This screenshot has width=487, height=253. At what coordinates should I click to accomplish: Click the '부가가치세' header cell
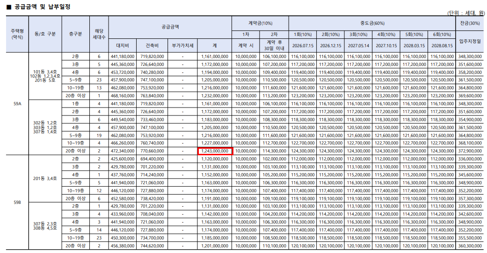click(x=182, y=46)
